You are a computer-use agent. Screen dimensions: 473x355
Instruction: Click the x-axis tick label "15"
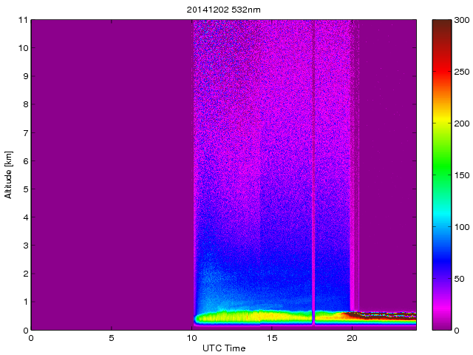tap(272, 338)
